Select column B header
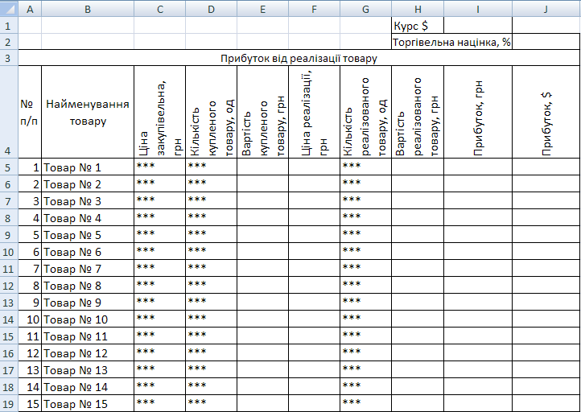Image resolution: width=581 pixels, height=412 pixels. (x=88, y=9)
